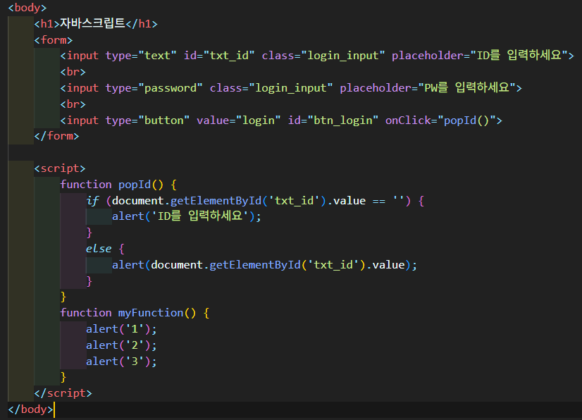
Task: Click alert('ID를 입력하세요') statement
Action: pyautogui.click(x=187, y=216)
